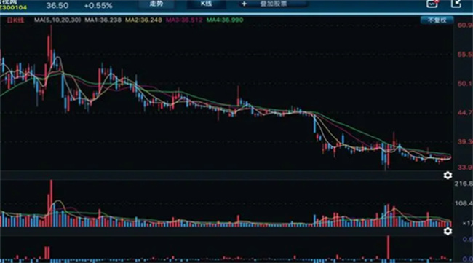The height and width of the screenshot is (263, 473).
Task: Click the MA(5,10,20,30) parameter label
Action: click(57, 20)
